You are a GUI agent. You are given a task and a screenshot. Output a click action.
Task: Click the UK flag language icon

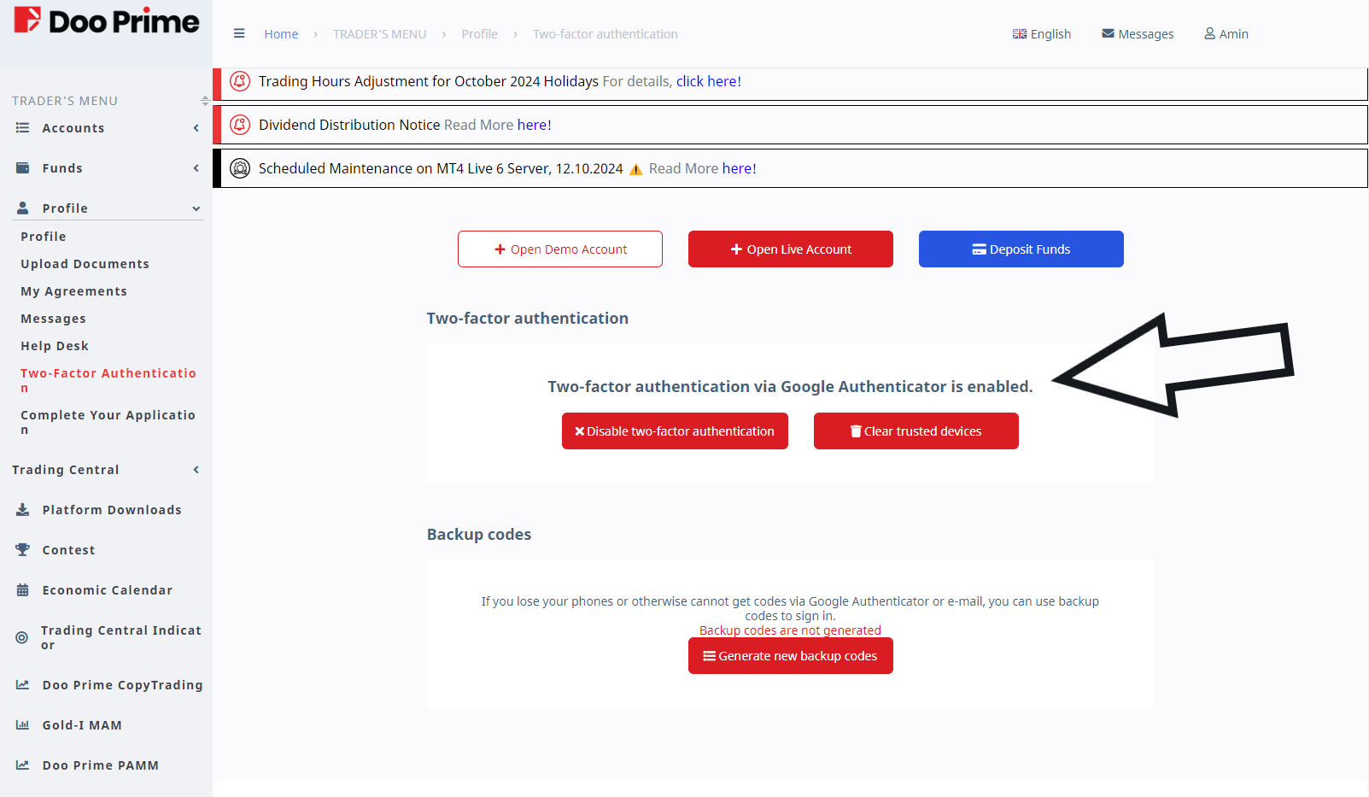click(1020, 34)
